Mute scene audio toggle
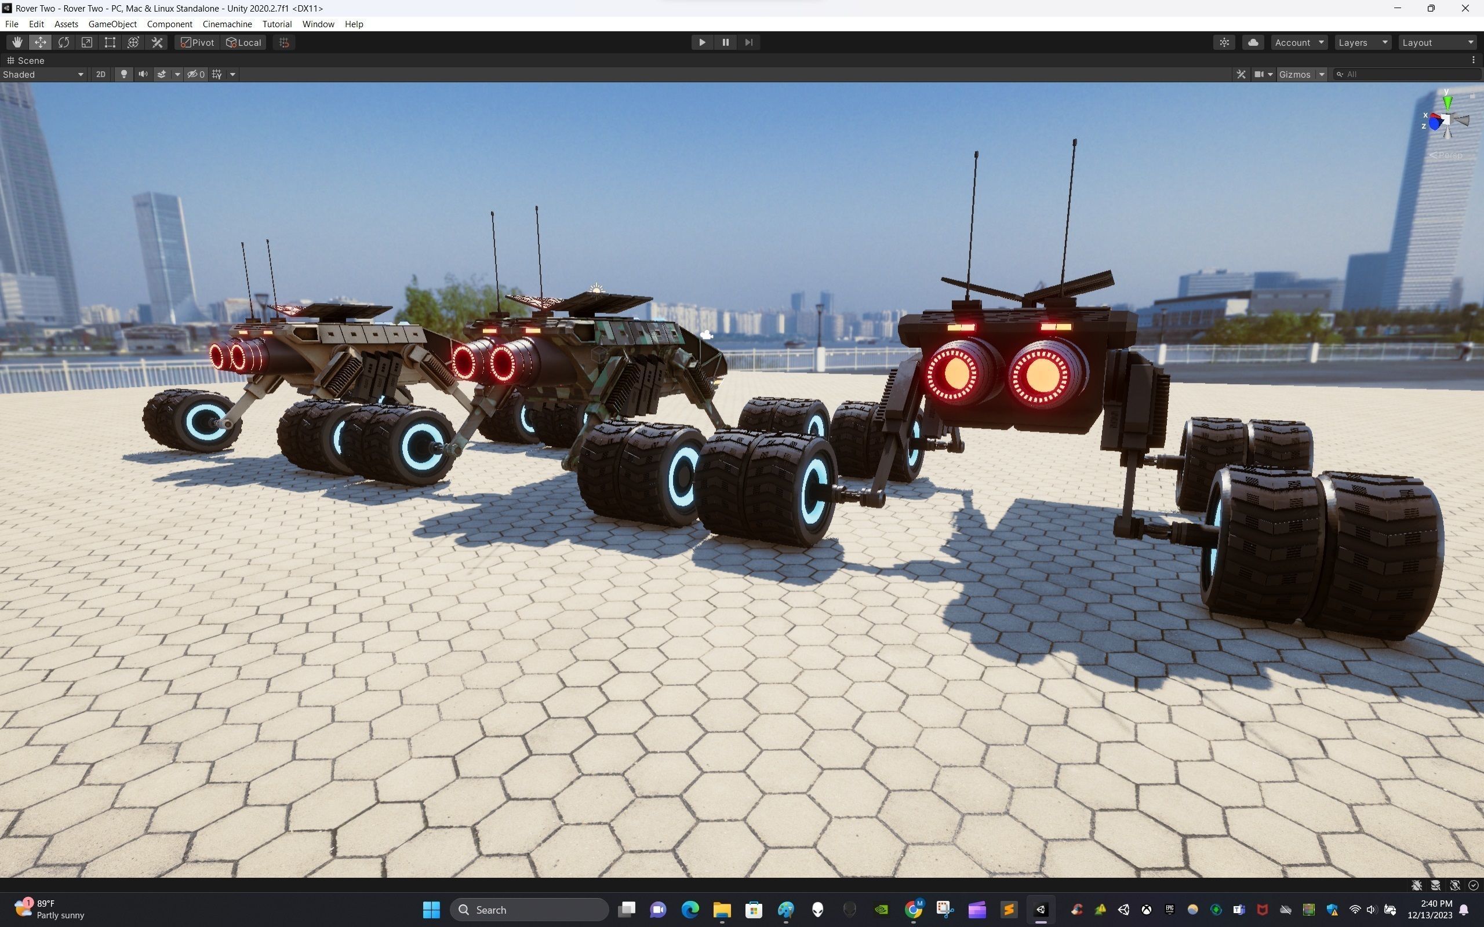Viewport: 1484px width, 927px height. [x=143, y=74]
